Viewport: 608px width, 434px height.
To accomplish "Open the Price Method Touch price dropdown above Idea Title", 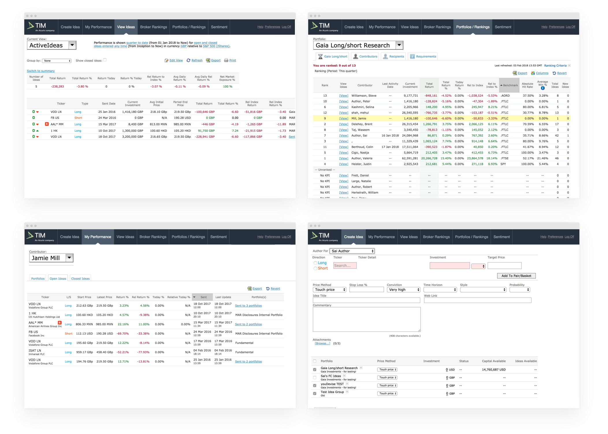I will (x=329, y=290).
